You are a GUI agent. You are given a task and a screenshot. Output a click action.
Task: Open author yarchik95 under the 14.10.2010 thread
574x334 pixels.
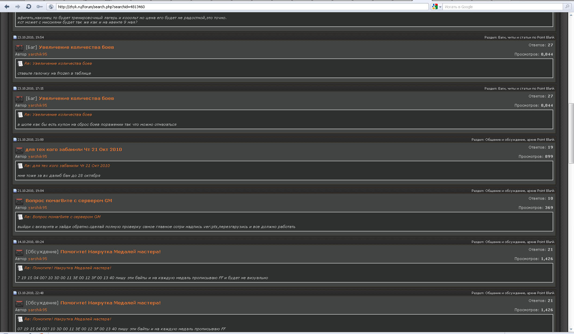click(38, 259)
